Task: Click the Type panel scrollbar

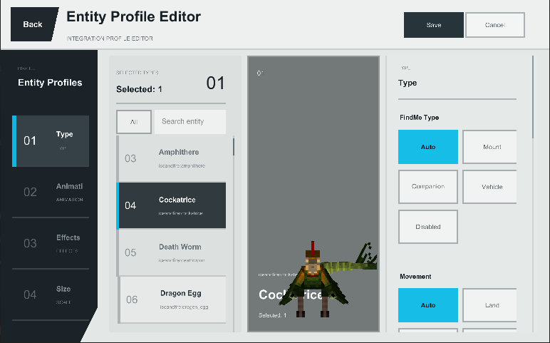Action: [x=533, y=97]
